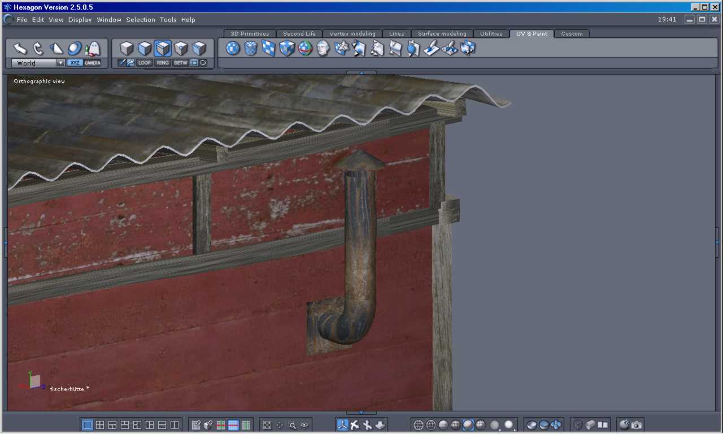Click the blue checkered sphere UV mapping icon
Screen dimensions: 723x434
tap(233, 49)
